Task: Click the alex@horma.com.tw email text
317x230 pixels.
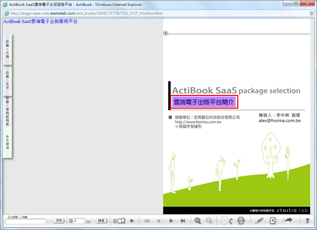Action: point(279,121)
